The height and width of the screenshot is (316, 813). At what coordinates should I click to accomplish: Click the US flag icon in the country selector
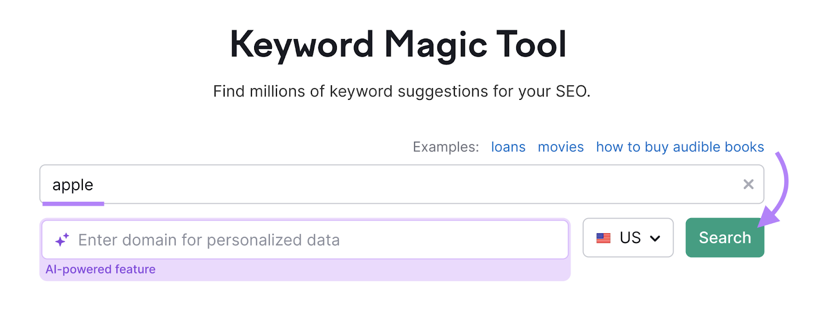[x=604, y=237]
